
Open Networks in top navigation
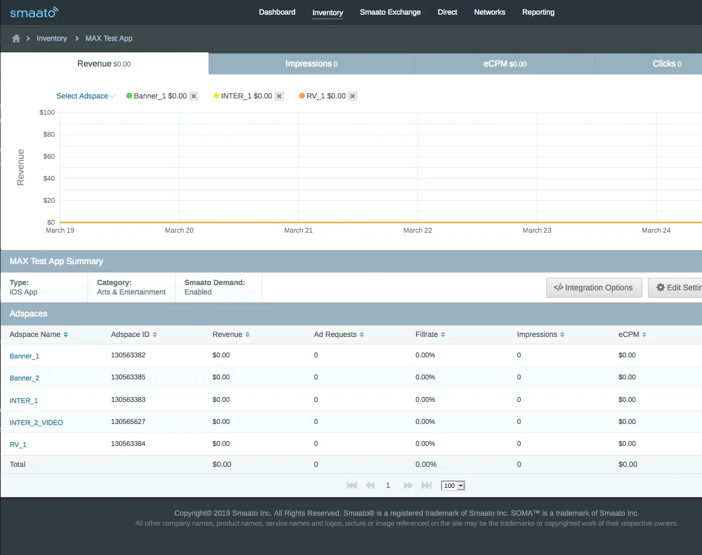tap(490, 12)
